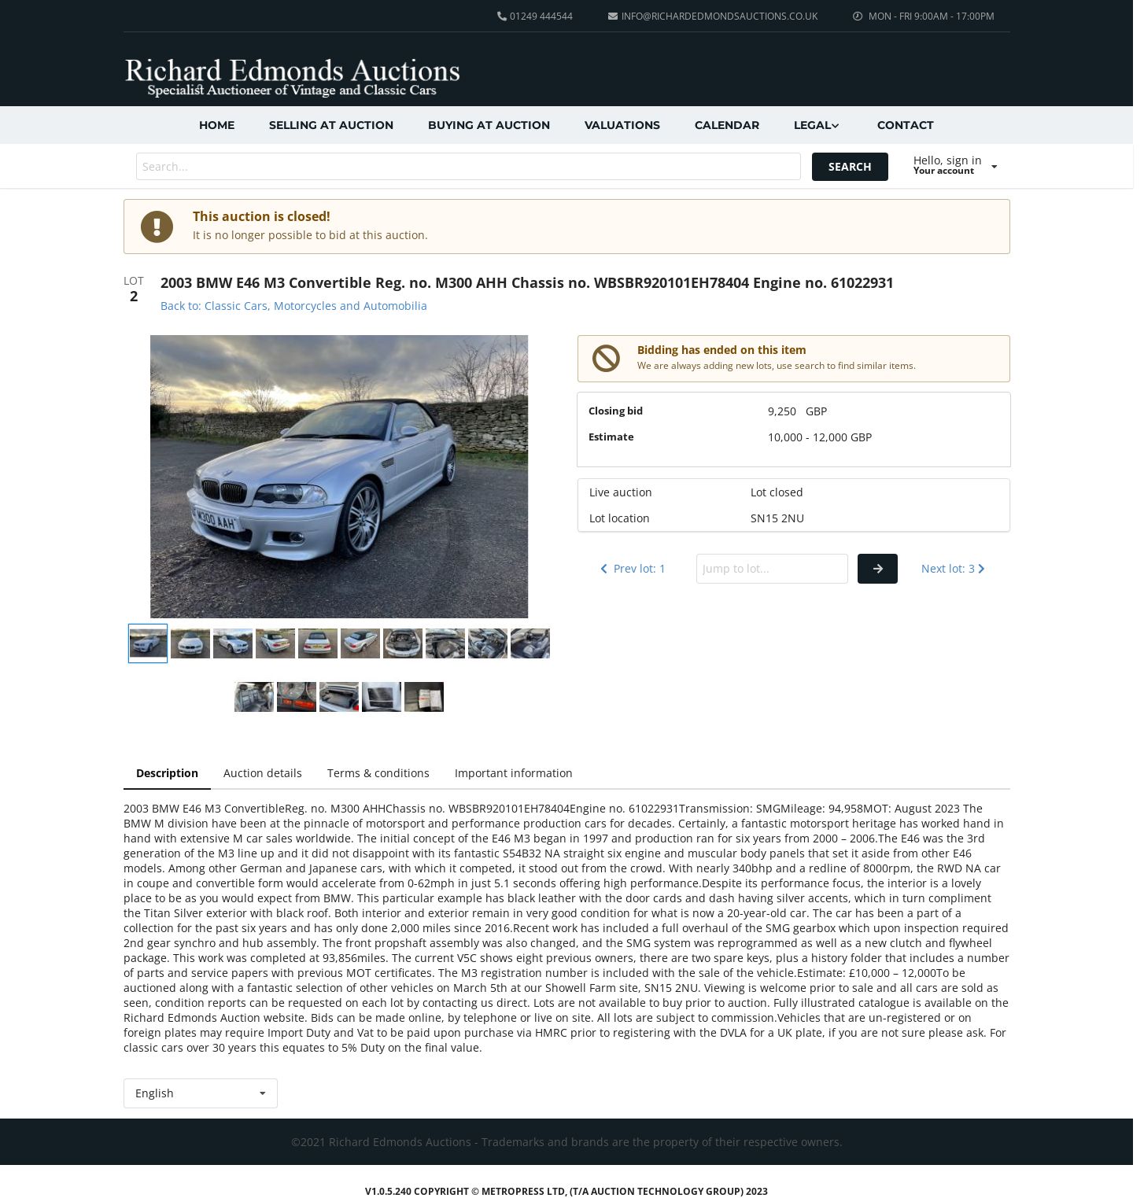Select the engine bay thumbnail image
Viewport: 1144px width, 1198px height.
(x=403, y=643)
